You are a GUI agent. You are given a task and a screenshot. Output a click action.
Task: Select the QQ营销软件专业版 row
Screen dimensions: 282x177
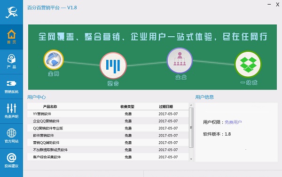tap(108, 128)
